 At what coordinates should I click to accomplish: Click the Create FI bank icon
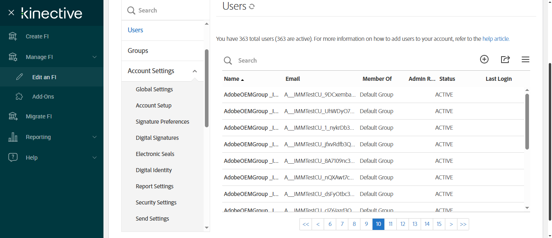(x=13, y=36)
